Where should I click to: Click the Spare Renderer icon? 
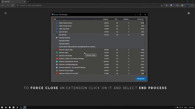tap(57, 32)
